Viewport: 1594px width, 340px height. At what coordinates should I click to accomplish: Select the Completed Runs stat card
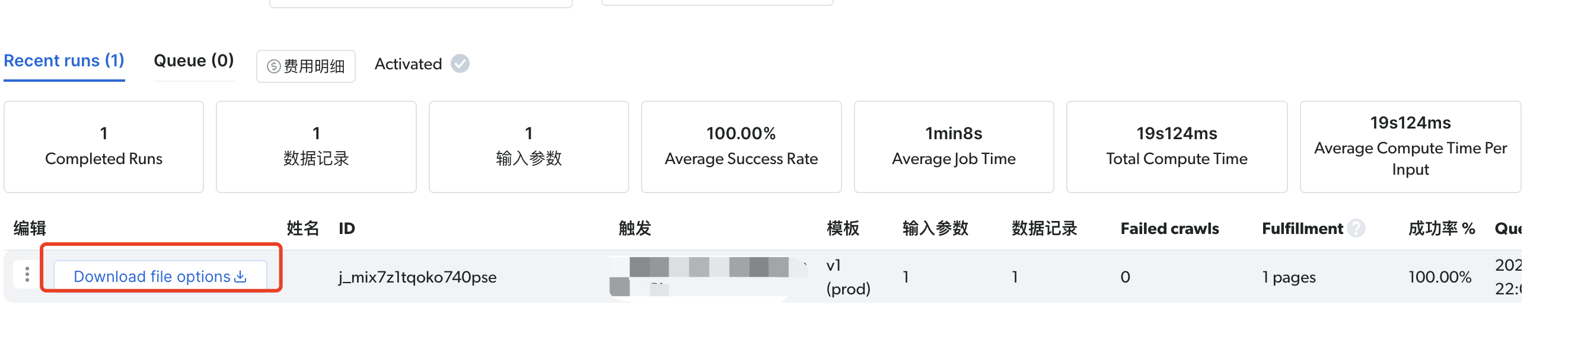[x=103, y=146]
